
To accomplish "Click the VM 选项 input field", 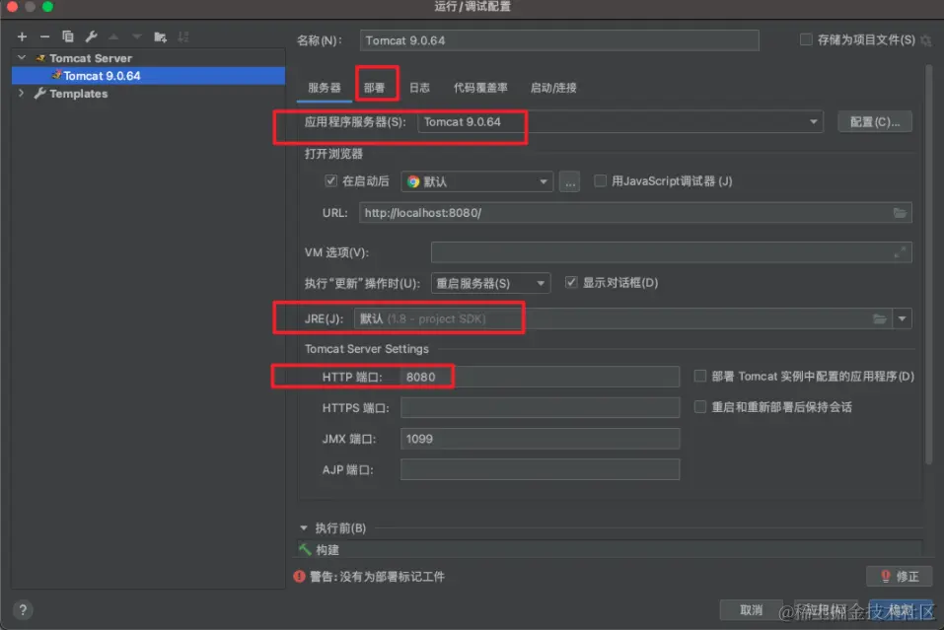I will (672, 252).
